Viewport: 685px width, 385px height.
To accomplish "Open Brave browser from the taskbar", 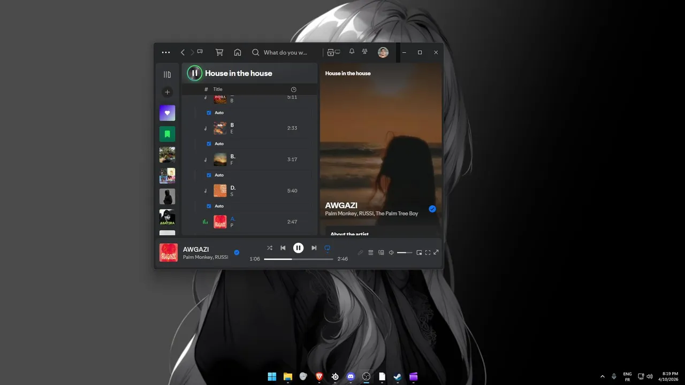I will 319,376.
